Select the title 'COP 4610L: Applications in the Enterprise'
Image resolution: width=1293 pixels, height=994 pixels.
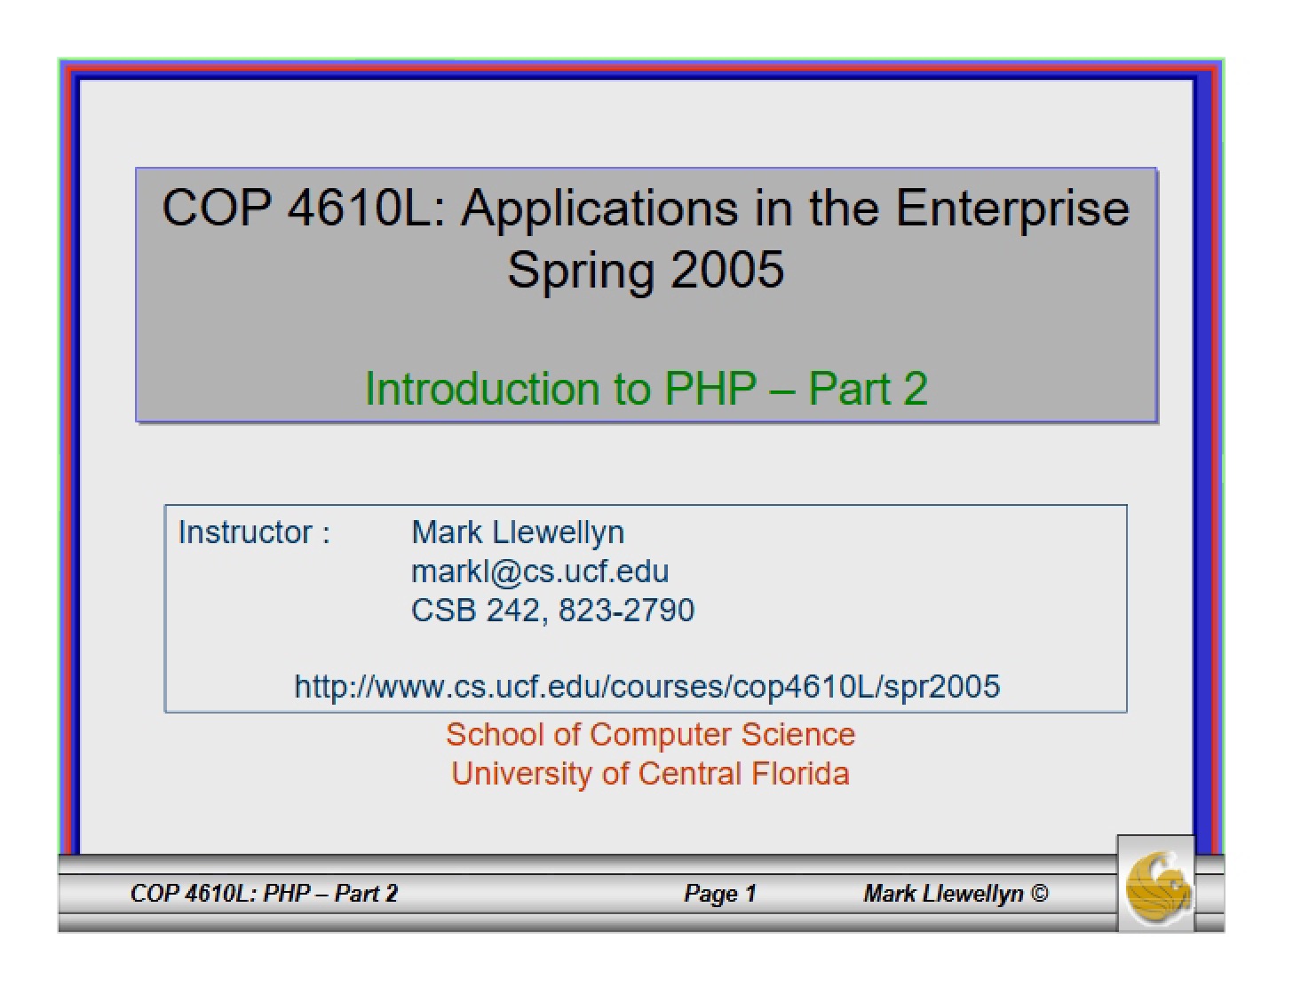tap(646, 209)
